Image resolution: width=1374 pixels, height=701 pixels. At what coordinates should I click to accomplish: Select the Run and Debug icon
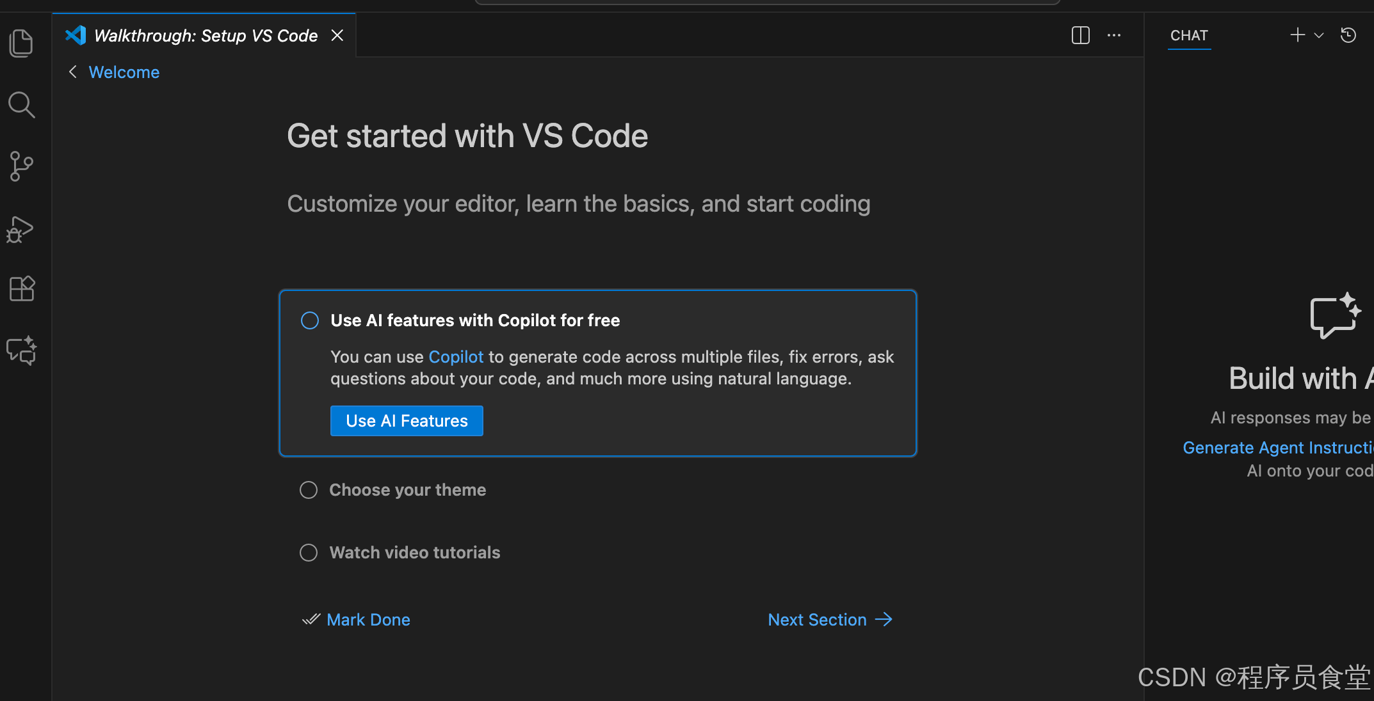point(21,228)
